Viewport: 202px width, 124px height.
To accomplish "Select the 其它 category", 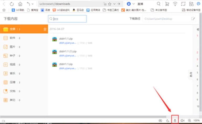I will click(x=24, y=100).
